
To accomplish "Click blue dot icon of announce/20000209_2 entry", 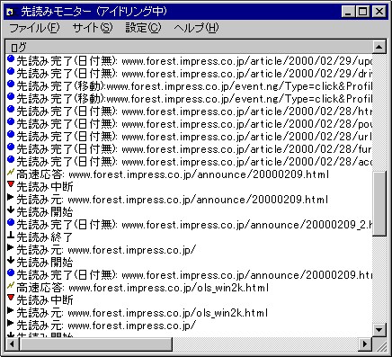I will point(11,223).
